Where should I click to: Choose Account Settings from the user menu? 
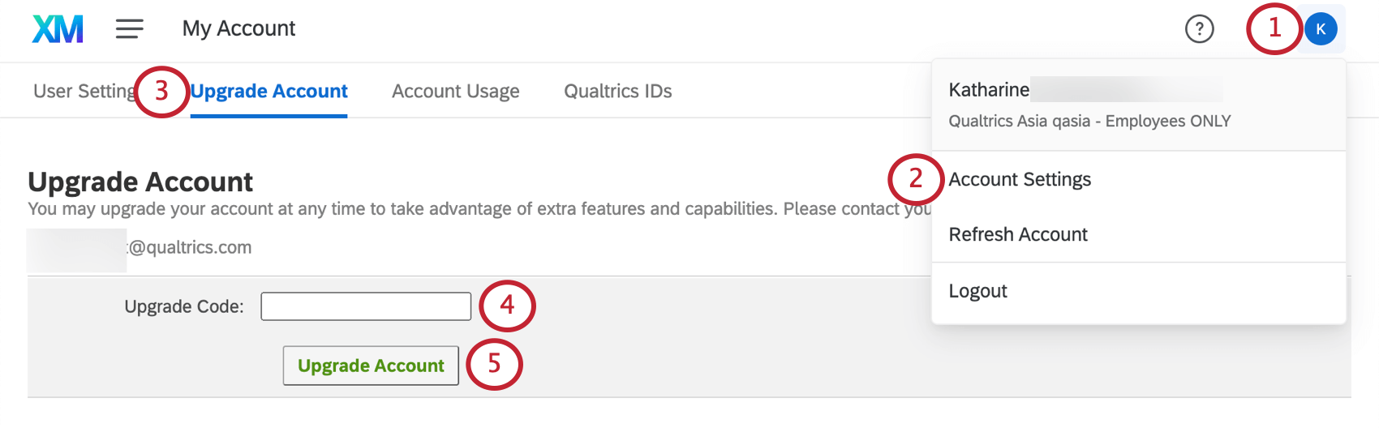coord(1020,179)
